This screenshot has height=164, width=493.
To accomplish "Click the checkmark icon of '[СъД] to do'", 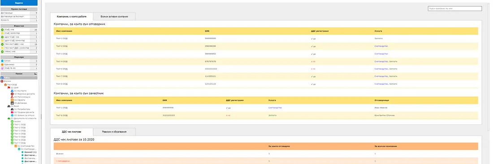I will (x=2, y=68).
